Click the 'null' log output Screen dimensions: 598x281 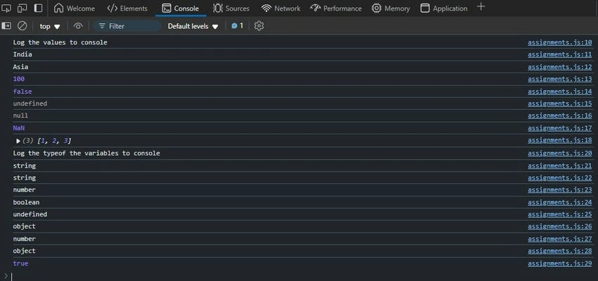coord(20,115)
